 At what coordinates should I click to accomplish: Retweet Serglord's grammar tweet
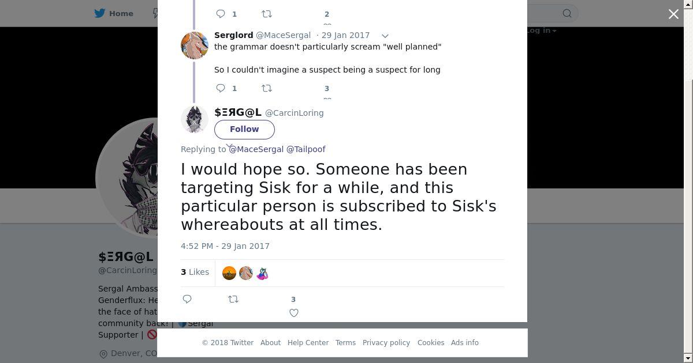pos(267,88)
